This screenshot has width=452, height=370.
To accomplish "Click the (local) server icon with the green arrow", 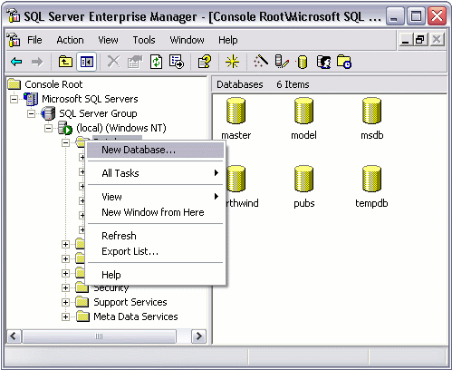I will (65, 128).
